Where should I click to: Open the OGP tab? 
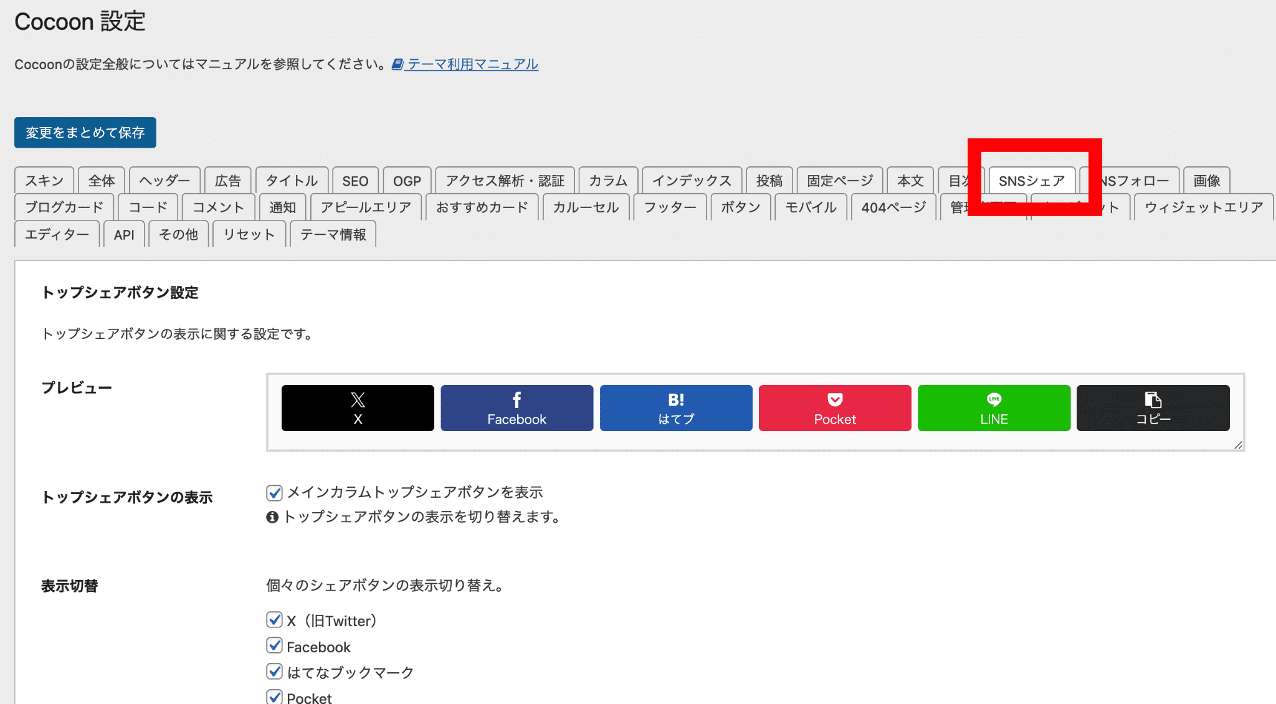pyautogui.click(x=407, y=181)
